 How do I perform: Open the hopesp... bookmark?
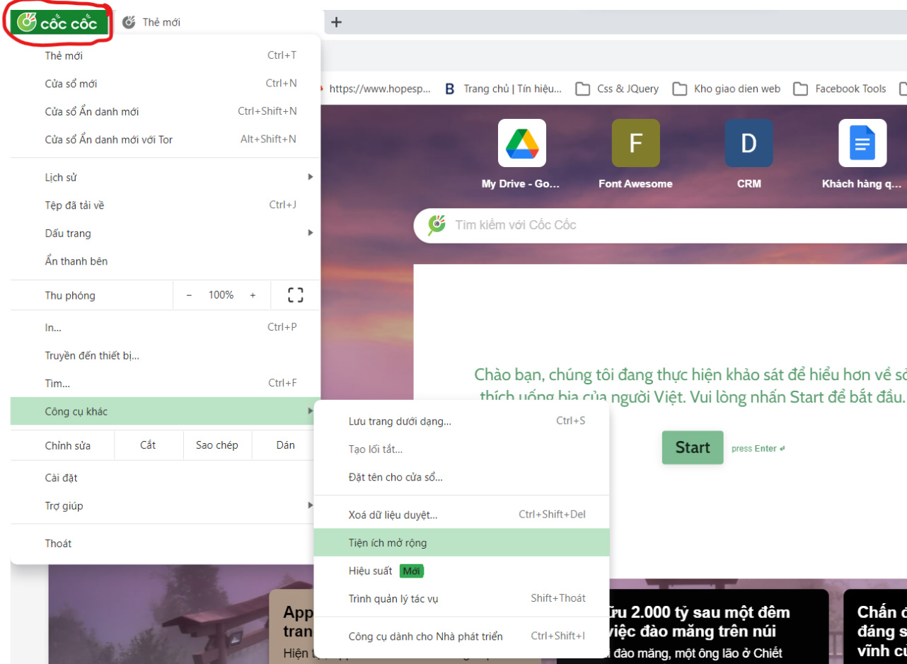(377, 88)
